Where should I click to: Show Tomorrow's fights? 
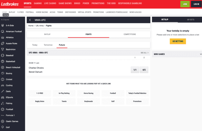48,45
